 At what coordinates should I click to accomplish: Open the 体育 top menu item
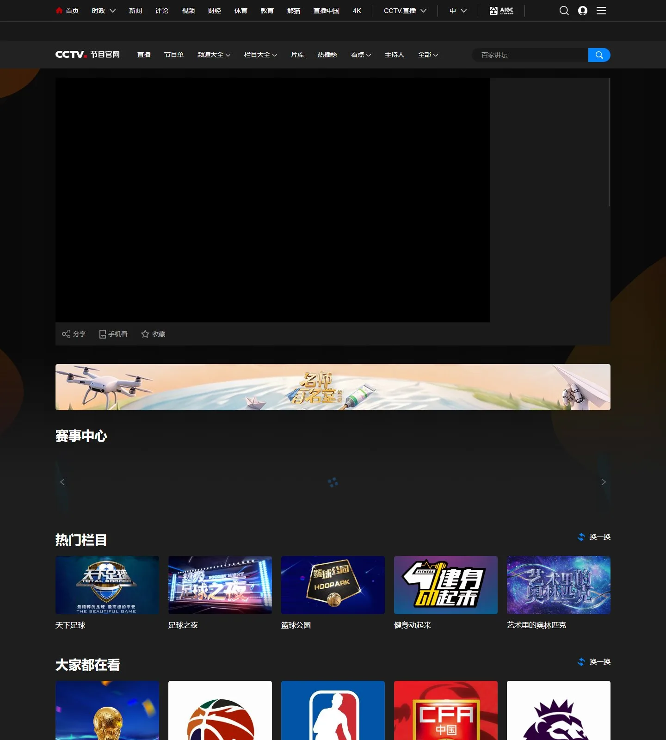coord(241,11)
